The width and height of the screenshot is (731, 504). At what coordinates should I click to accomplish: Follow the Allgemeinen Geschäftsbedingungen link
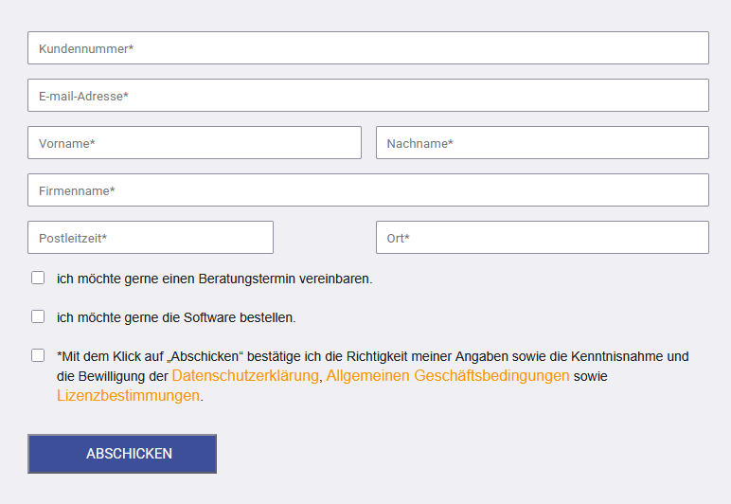tap(448, 376)
